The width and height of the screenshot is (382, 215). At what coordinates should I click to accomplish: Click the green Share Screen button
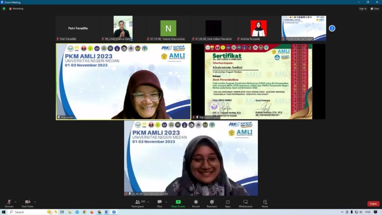coord(178,203)
